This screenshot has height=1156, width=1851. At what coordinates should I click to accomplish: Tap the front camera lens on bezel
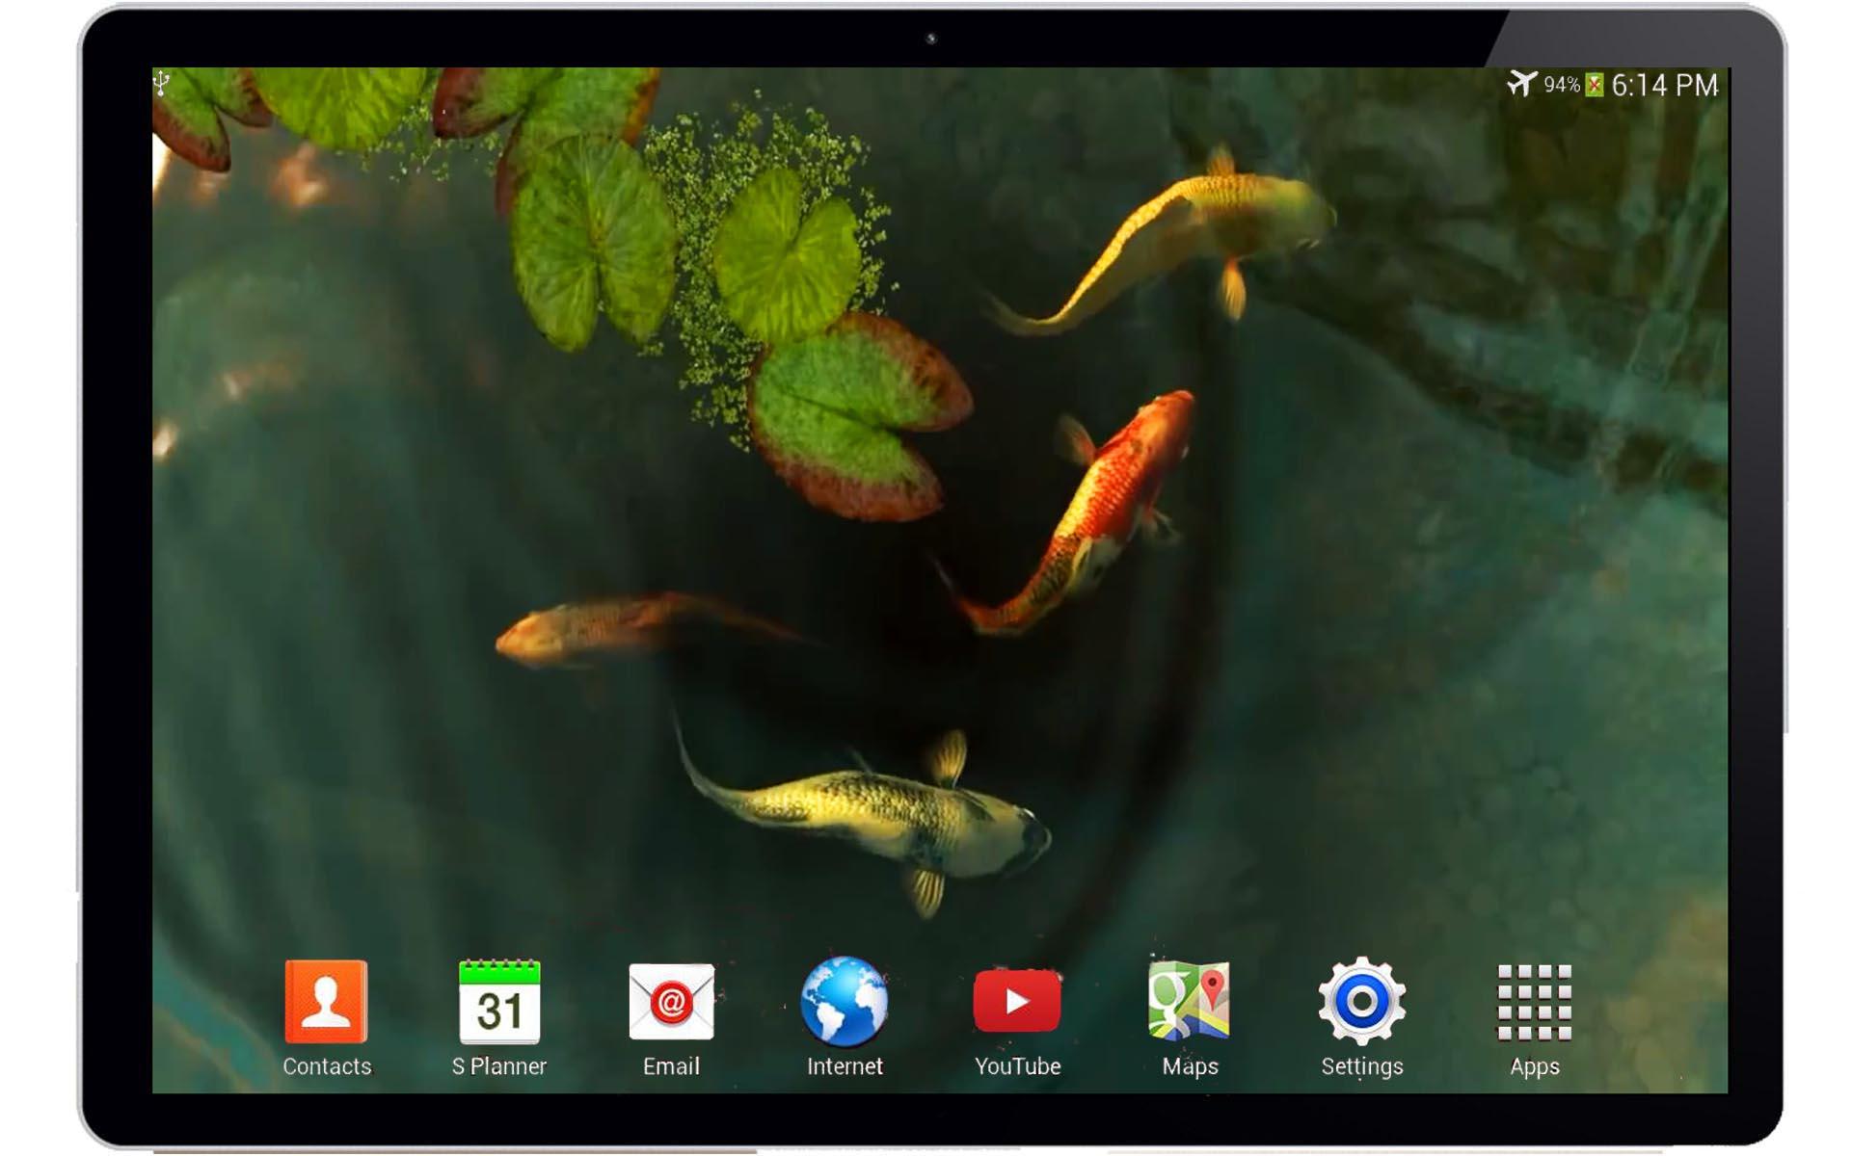pos(931,39)
